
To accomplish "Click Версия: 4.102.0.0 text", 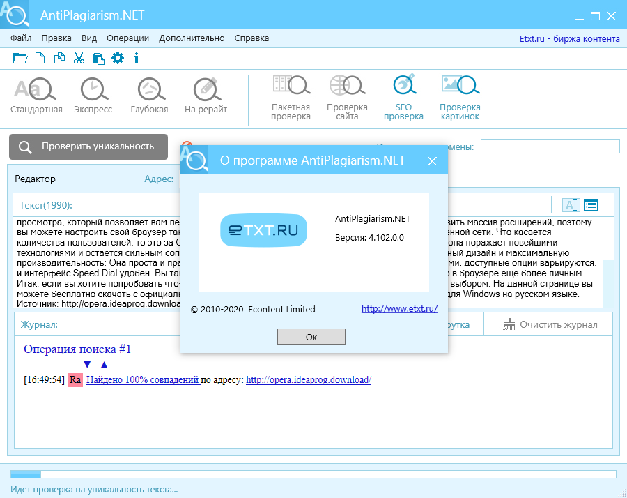I will coord(369,237).
